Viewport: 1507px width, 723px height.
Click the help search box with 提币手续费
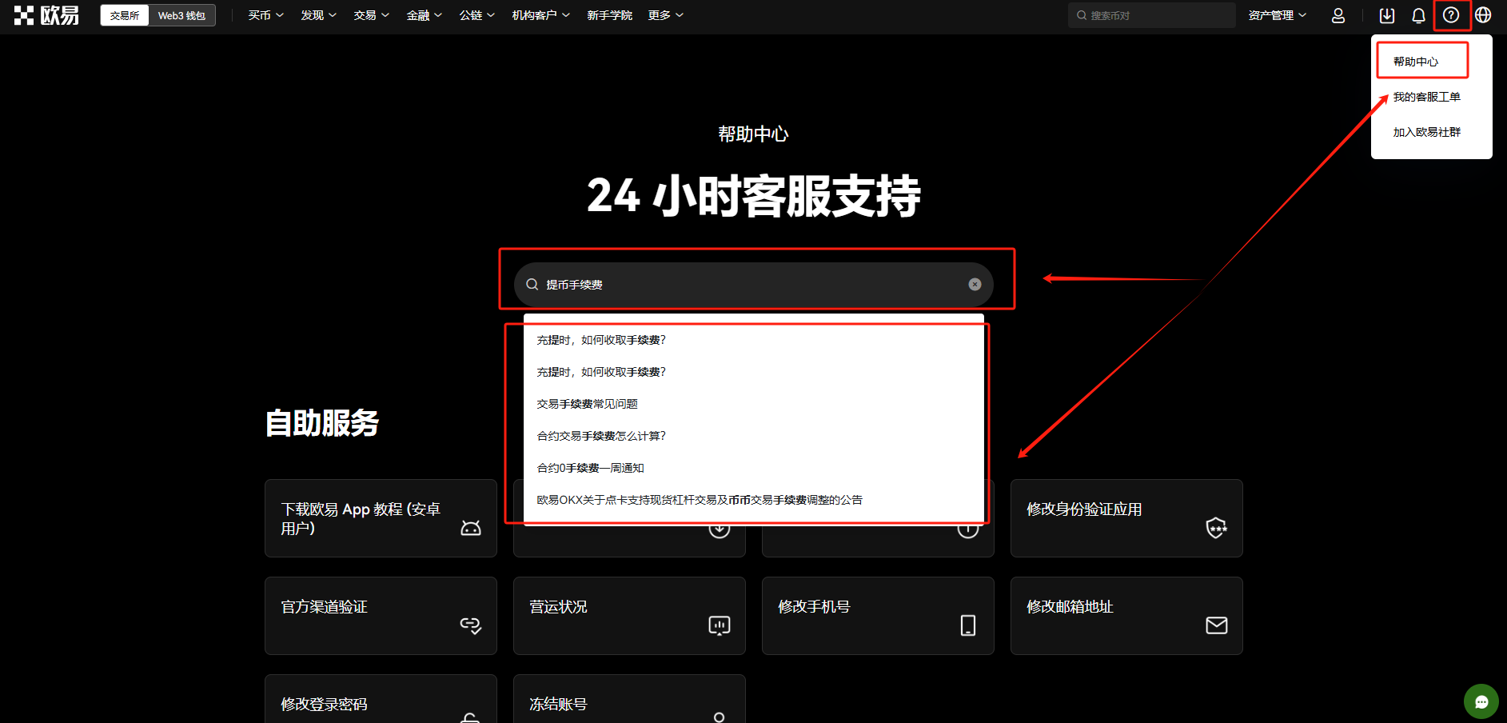pos(753,284)
